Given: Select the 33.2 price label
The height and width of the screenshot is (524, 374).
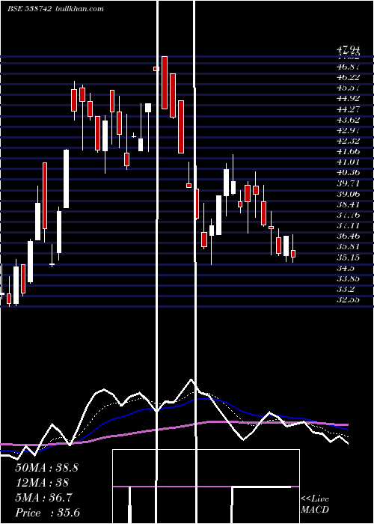Looking at the screenshot, I should click(346, 289).
